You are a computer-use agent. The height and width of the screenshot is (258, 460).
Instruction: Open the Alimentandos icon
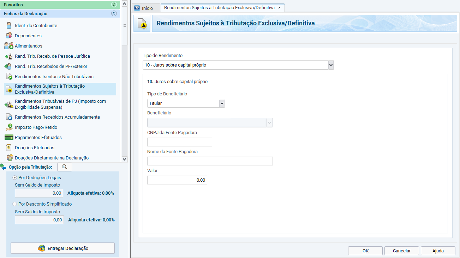(x=9, y=46)
